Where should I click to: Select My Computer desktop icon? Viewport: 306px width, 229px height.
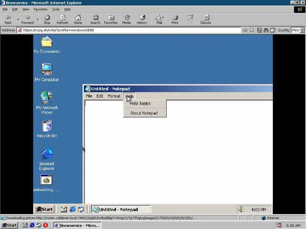(47, 72)
